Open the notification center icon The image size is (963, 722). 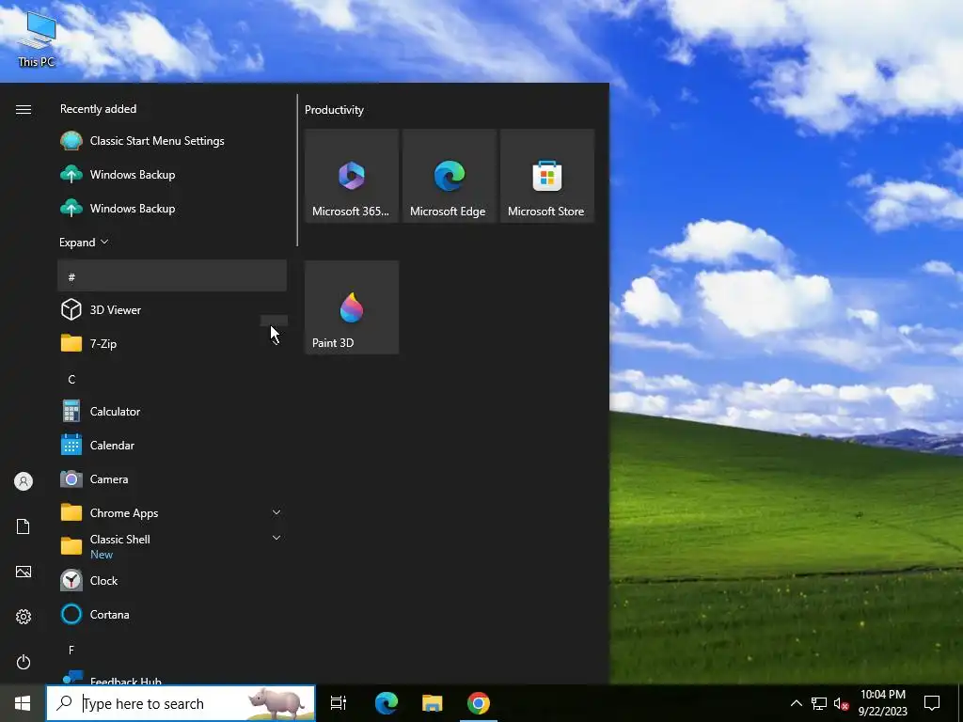point(932,703)
